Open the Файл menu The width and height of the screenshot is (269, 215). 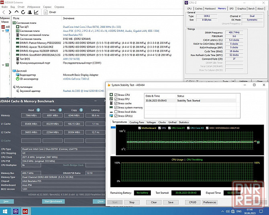coord(5,7)
